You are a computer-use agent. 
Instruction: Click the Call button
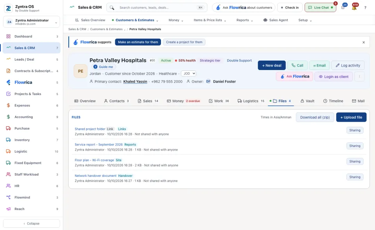pos(297,65)
